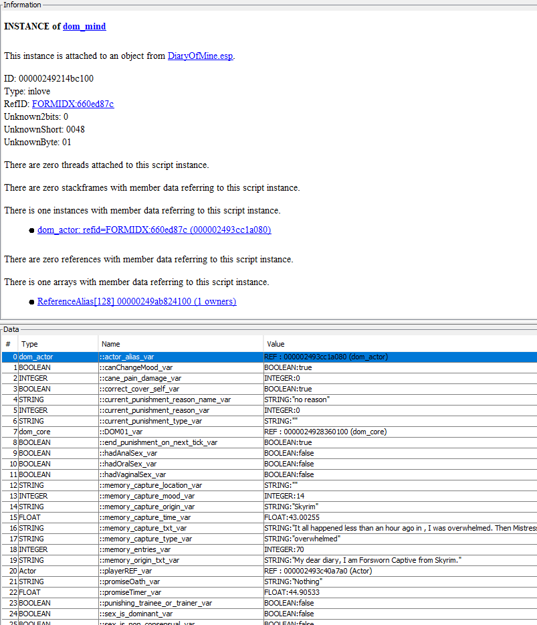This screenshot has width=537, height=625.
Task: Sort table by Type column header
Action: tap(30, 343)
